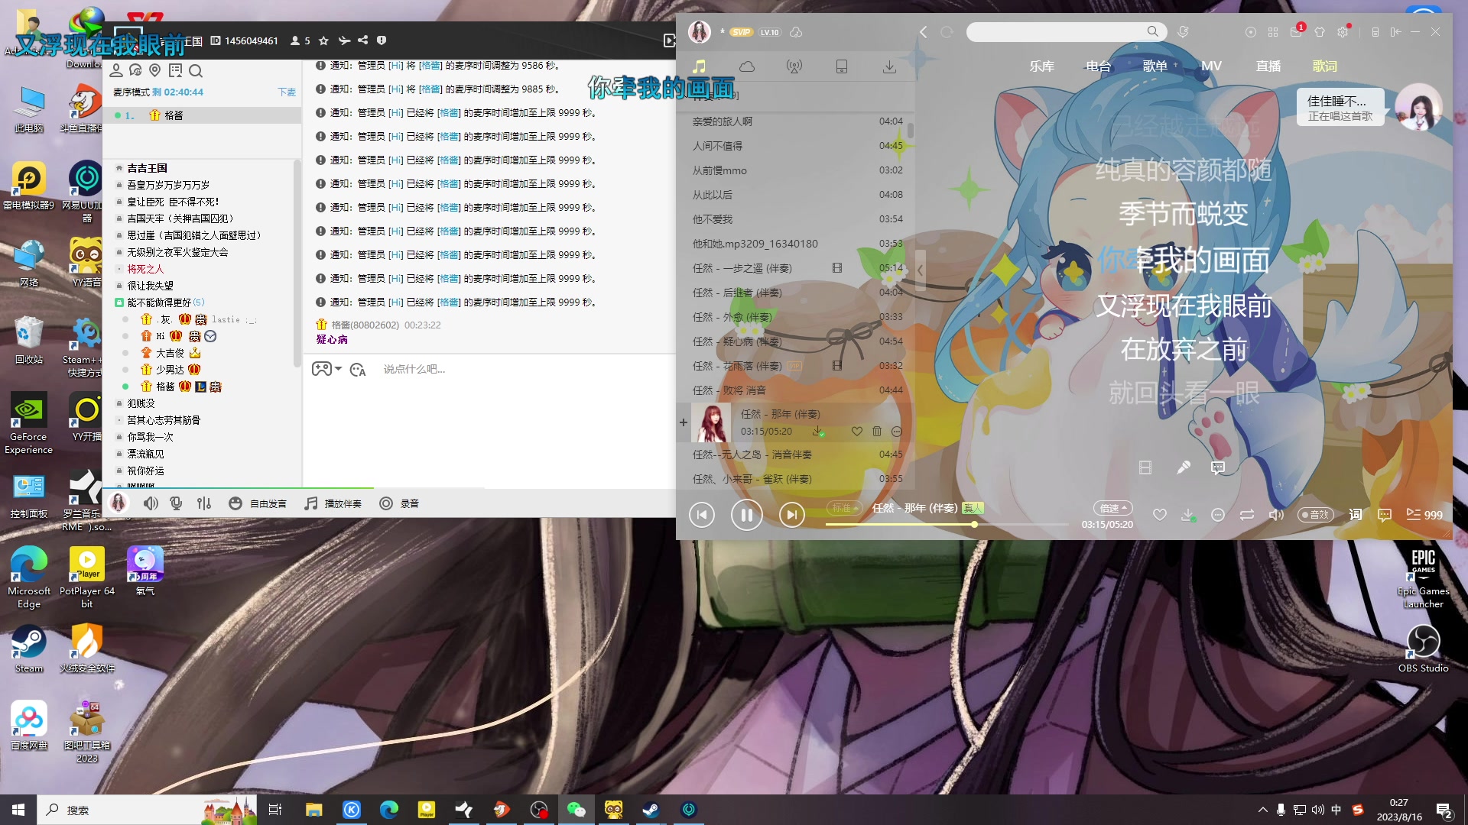Click the 那年 song album thumbnail
Viewport: 1468px width, 825px height.
coord(710,423)
